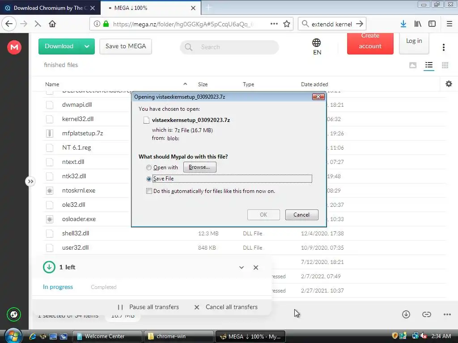Screen dimensions: 458x343
Task: Pause all transfers
Action: tap(148, 307)
